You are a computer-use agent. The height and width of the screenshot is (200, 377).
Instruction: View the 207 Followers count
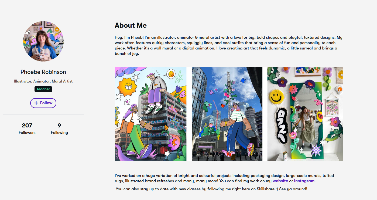pos(27,128)
